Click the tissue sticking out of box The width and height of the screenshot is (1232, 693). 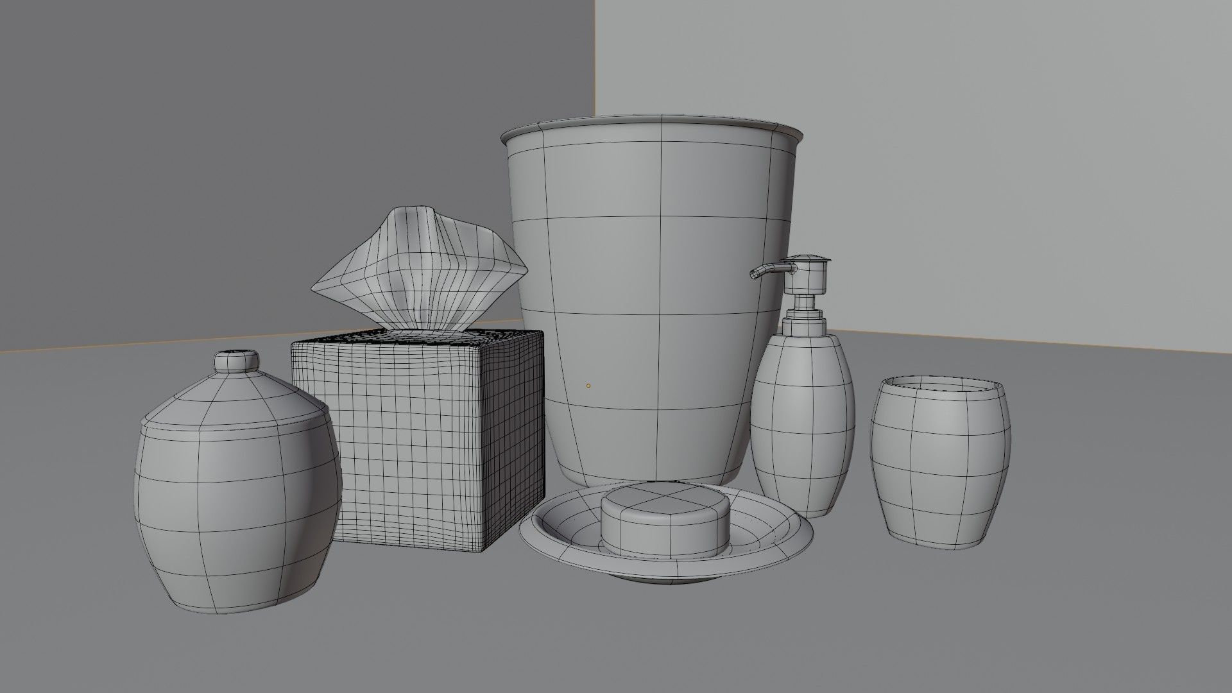(420, 270)
